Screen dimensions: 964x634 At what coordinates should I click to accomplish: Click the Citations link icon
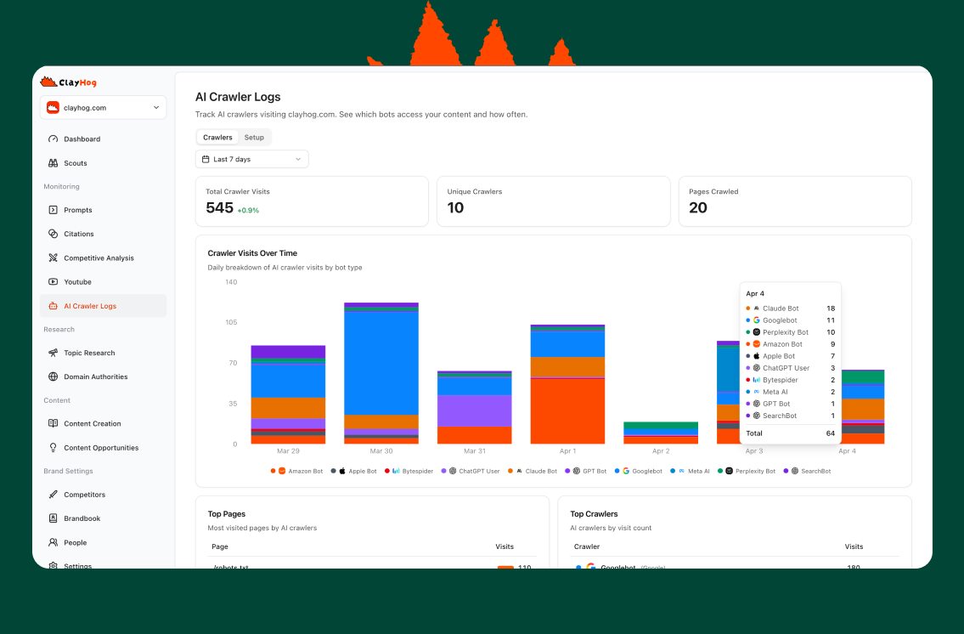pos(53,234)
